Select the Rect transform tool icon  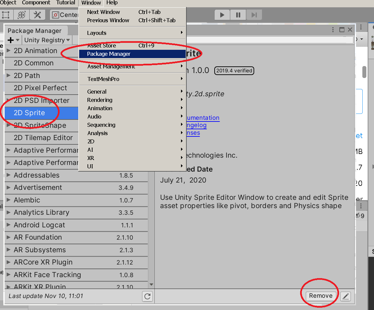point(6,15)
